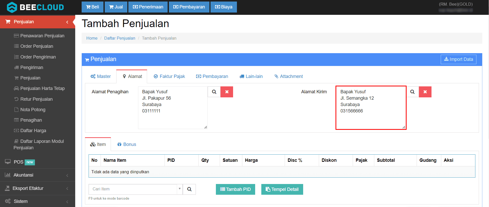Clear billing address with red X button
This screenshot has width=489, height=207.
tap(227, 92)
